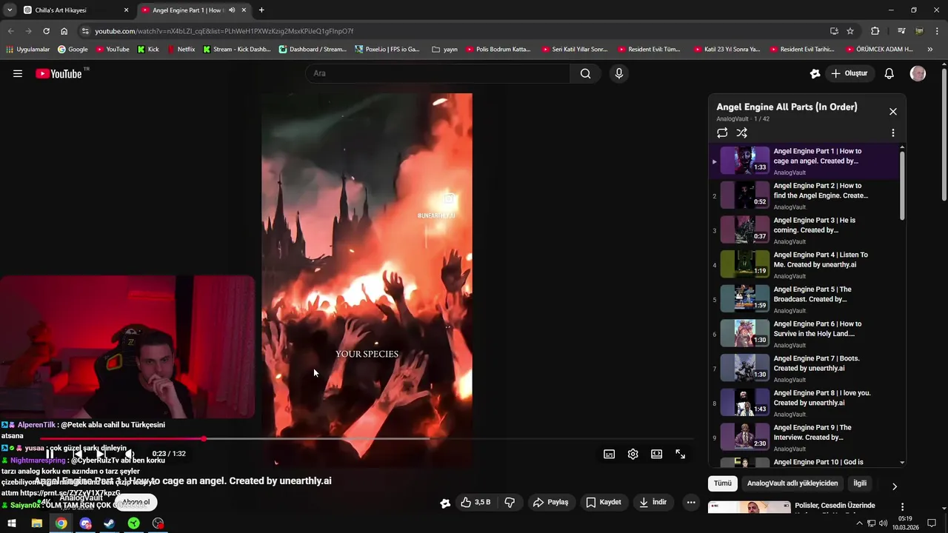Select AnalogVault adlı yükleyiciden chip

coord(792,483)
